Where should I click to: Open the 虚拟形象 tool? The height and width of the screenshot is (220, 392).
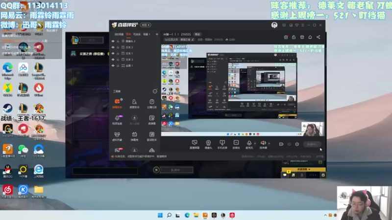click(117, 136)
